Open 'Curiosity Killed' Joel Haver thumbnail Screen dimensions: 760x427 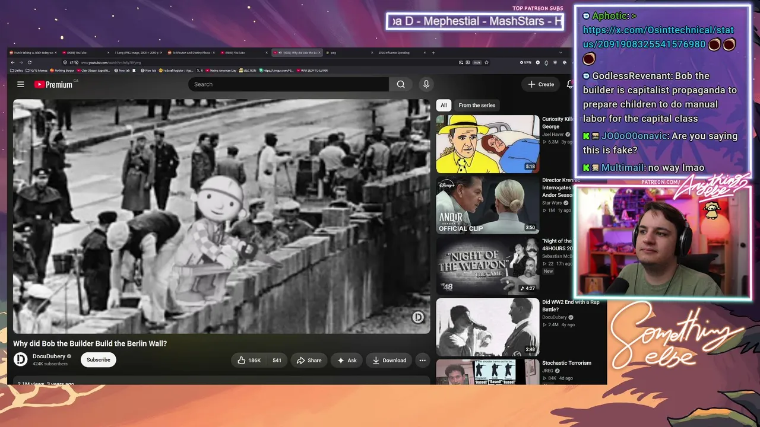coord(487,144)
